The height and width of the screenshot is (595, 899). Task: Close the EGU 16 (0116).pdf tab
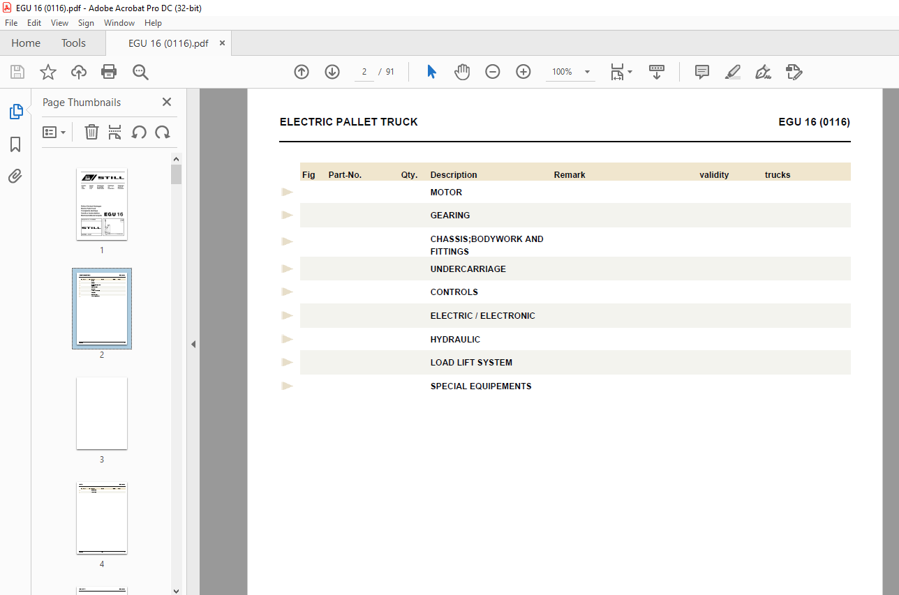(x=223, y=43)
